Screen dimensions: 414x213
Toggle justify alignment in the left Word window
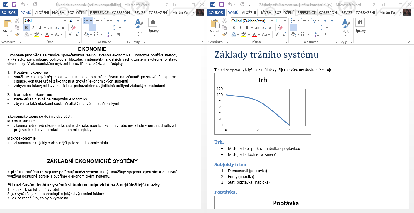tap(106, 28)
